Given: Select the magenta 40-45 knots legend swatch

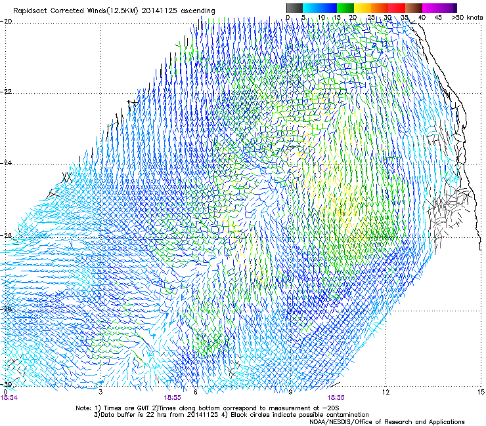Looking at the screenshot, I should tap(431, 8).
